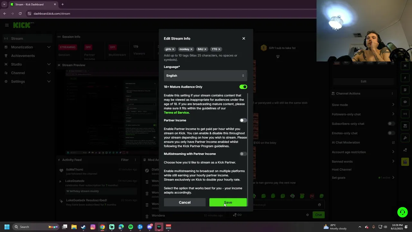This screenshot has width=412, height=232.
Task: Click the broadcast signal icon in right rail
Action: (x=405, y=114)
